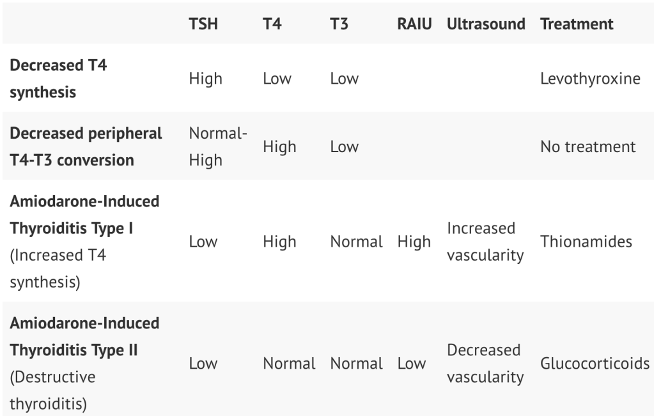This screenshot has height=416, width=654.
Task: Click the T3 column header
Action: [x=339, y=24]
